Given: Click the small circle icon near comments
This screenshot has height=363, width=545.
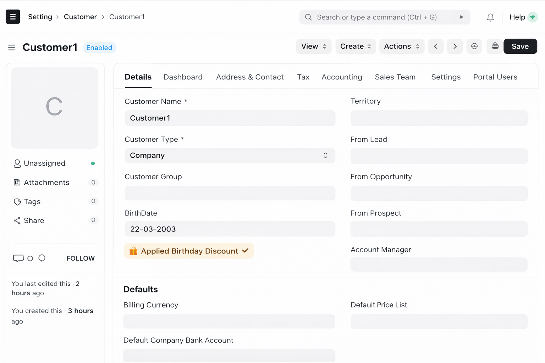Looking at the screenshot, I should point(30,258).
